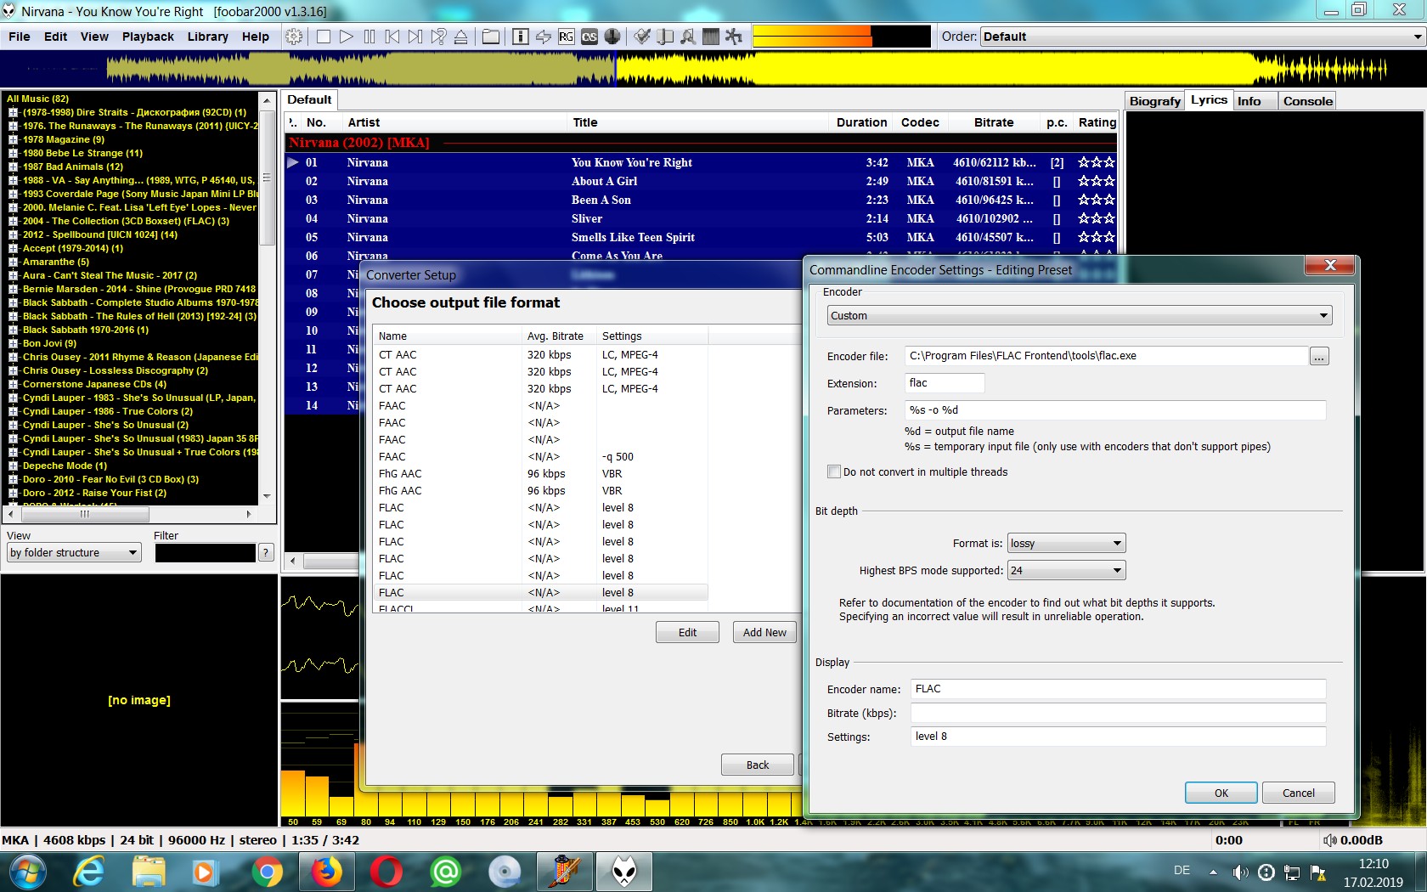Click the random playback icon
Image resolution: width=1427 pixels, height=892 pixels.
coord(437,37)
